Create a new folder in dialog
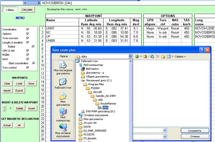 click(x=163, y=57)
